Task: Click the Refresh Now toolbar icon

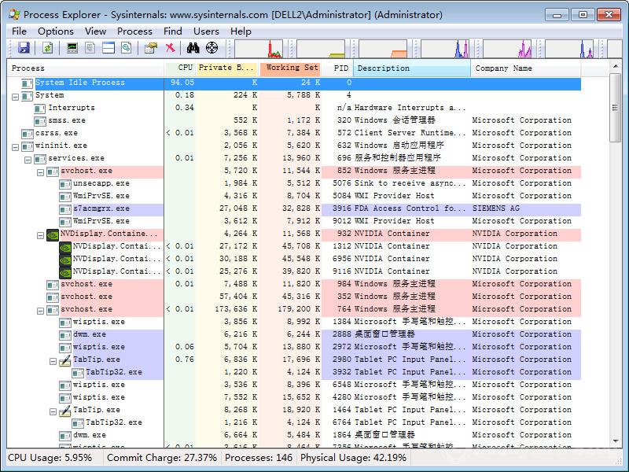Action: pos(48,48)
